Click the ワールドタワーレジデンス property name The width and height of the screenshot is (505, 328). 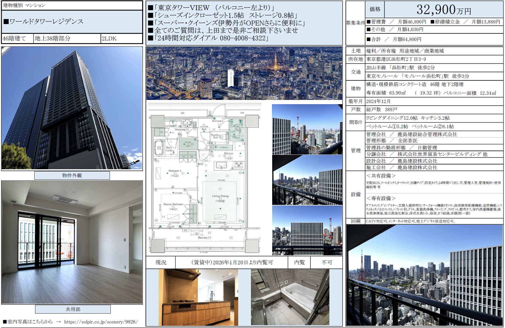coord(46,22)
